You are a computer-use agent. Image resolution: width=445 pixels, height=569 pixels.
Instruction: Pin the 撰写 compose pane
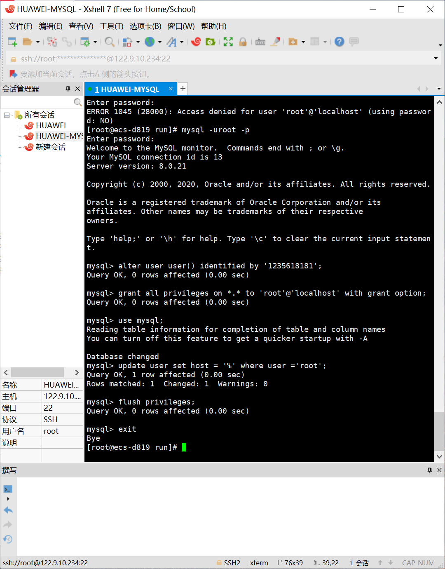click(x=430, y=470)
